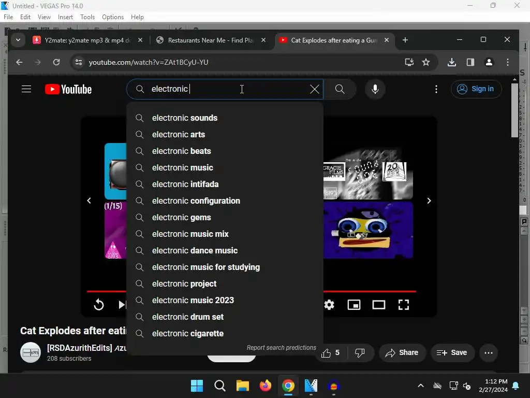
Task: Click the YouTube address bar URL
Action: (x=149, y=62)
